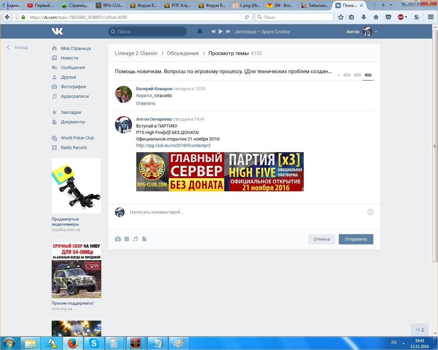Open the friends online counter 13
The height and width of the screenshot is (350, 438).
pos(420,330)
